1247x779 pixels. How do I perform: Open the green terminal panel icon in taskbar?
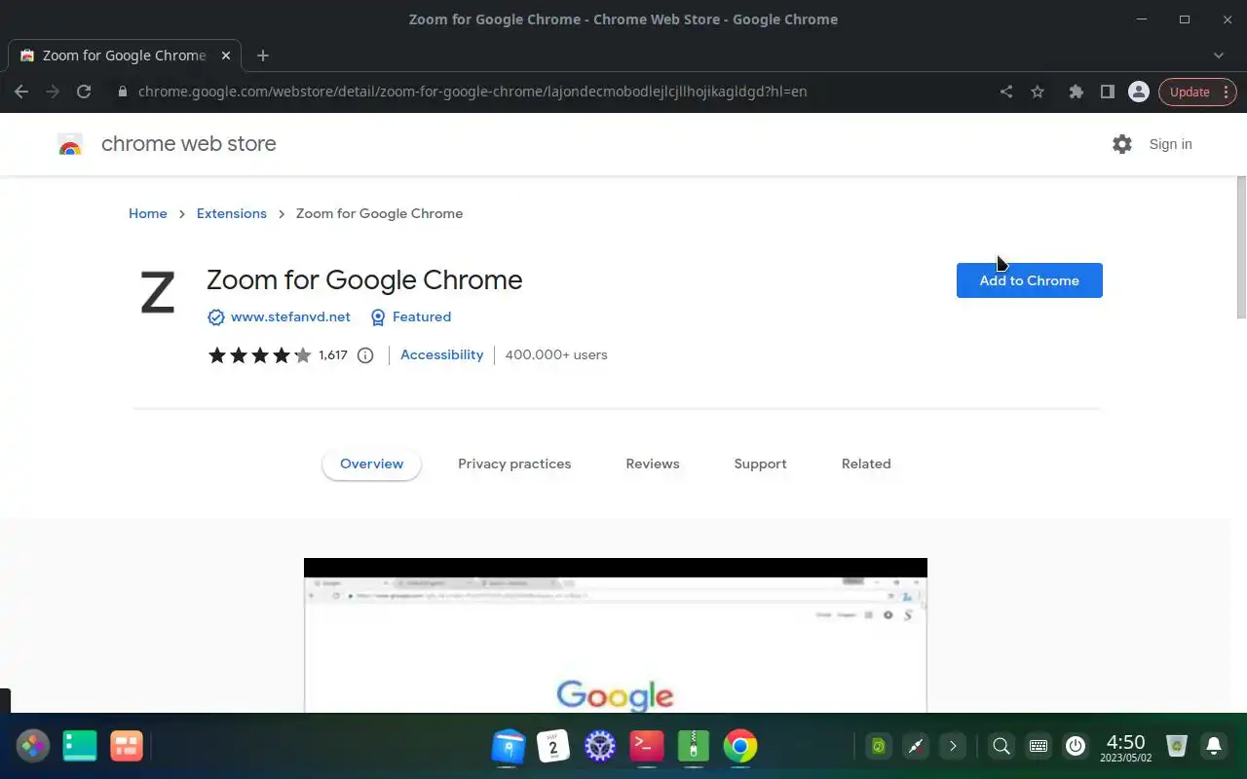[x=80, y=747]
